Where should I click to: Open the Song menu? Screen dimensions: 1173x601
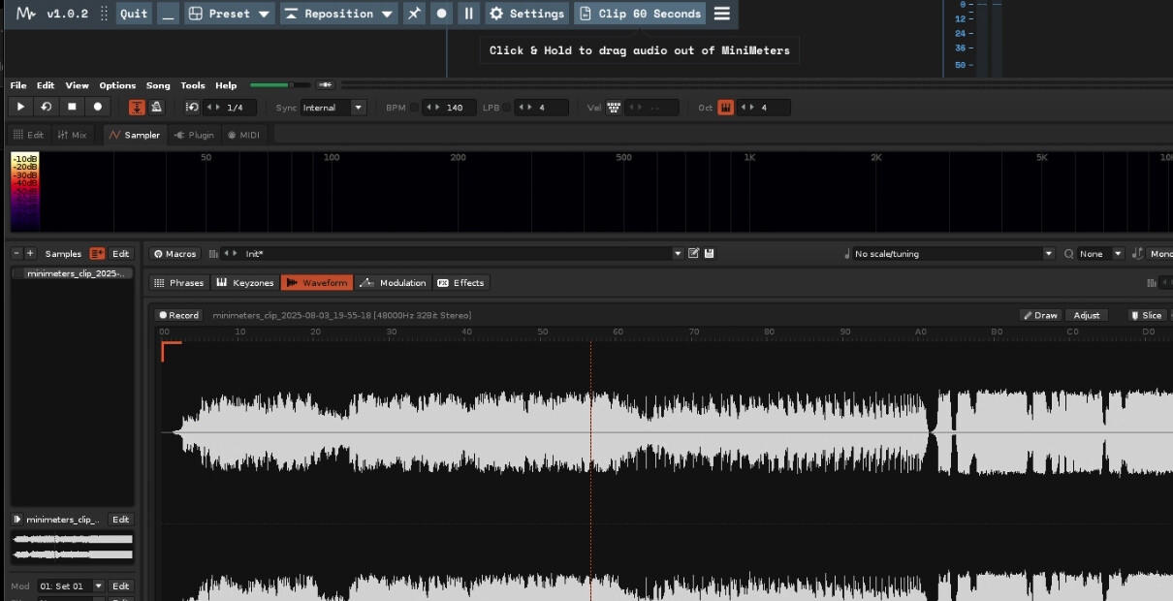pos(158,85)
